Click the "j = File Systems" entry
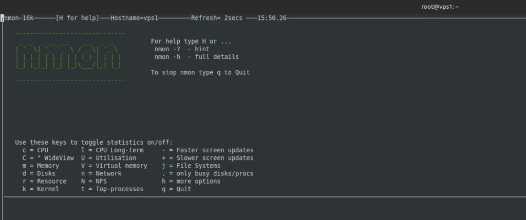Screen dimensions: 526x220 [x=191, y=166]
